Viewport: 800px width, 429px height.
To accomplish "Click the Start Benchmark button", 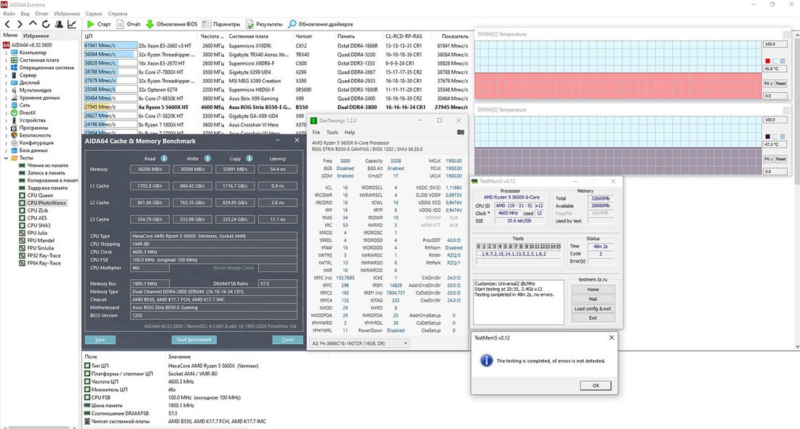I will tap(193, 340).
